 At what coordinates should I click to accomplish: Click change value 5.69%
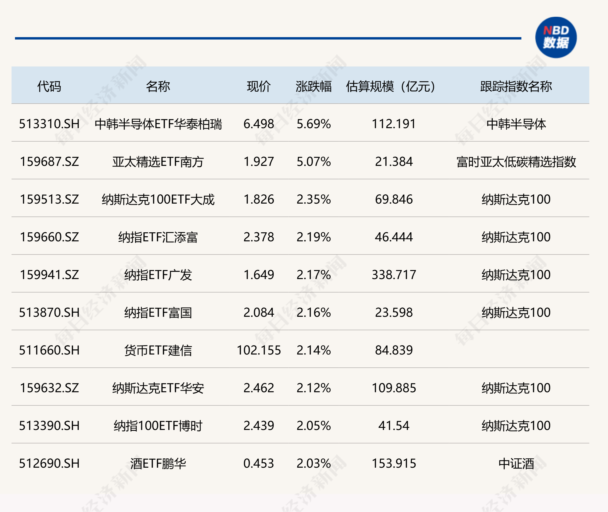pyautogui.click(x=314, y=124)
